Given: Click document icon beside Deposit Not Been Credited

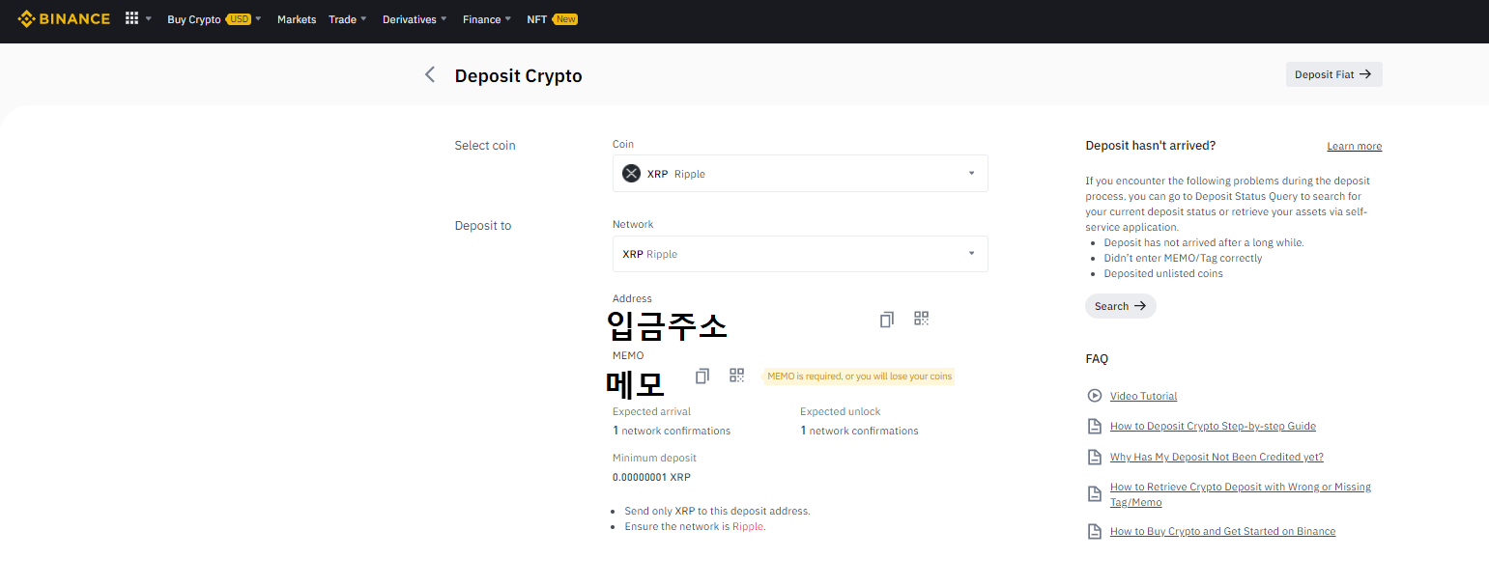Looking at the screenshot, I should click(x=1094, y=457).
